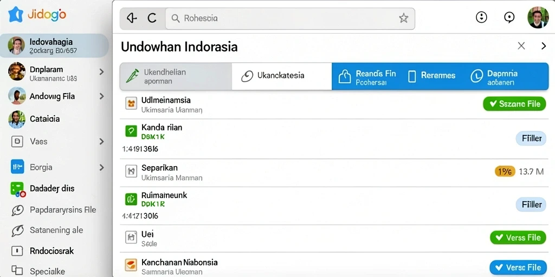Open the smiley face circle icon
The width and height of the screenshot is (555, 277).
[481, 17]
